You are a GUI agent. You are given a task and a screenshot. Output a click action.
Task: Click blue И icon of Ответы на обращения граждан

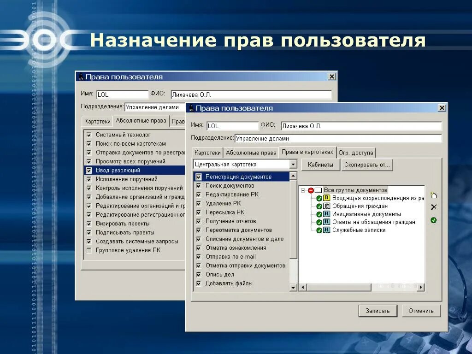[327, 222]
